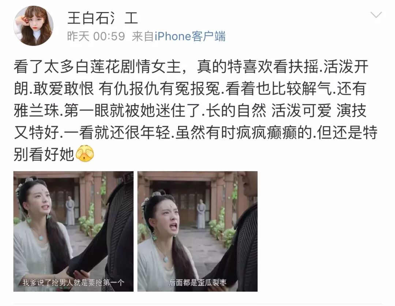The image size is (395, 306).
Task: Expand the post options chevron
Action: [x=376, y=15]
